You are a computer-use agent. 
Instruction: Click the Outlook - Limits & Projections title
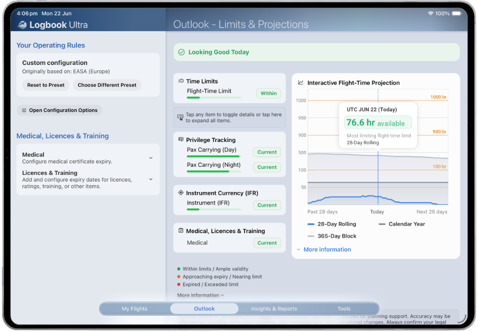[241, 24]
